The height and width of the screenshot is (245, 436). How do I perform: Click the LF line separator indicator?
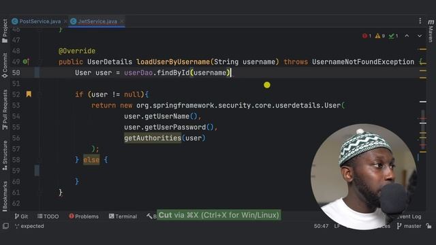337,226
